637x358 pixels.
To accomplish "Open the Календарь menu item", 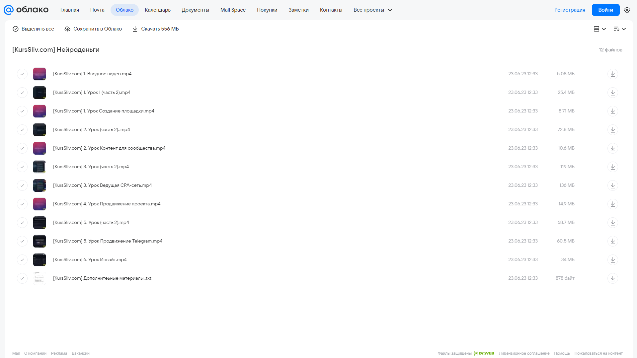I will (x=158, y=10).
